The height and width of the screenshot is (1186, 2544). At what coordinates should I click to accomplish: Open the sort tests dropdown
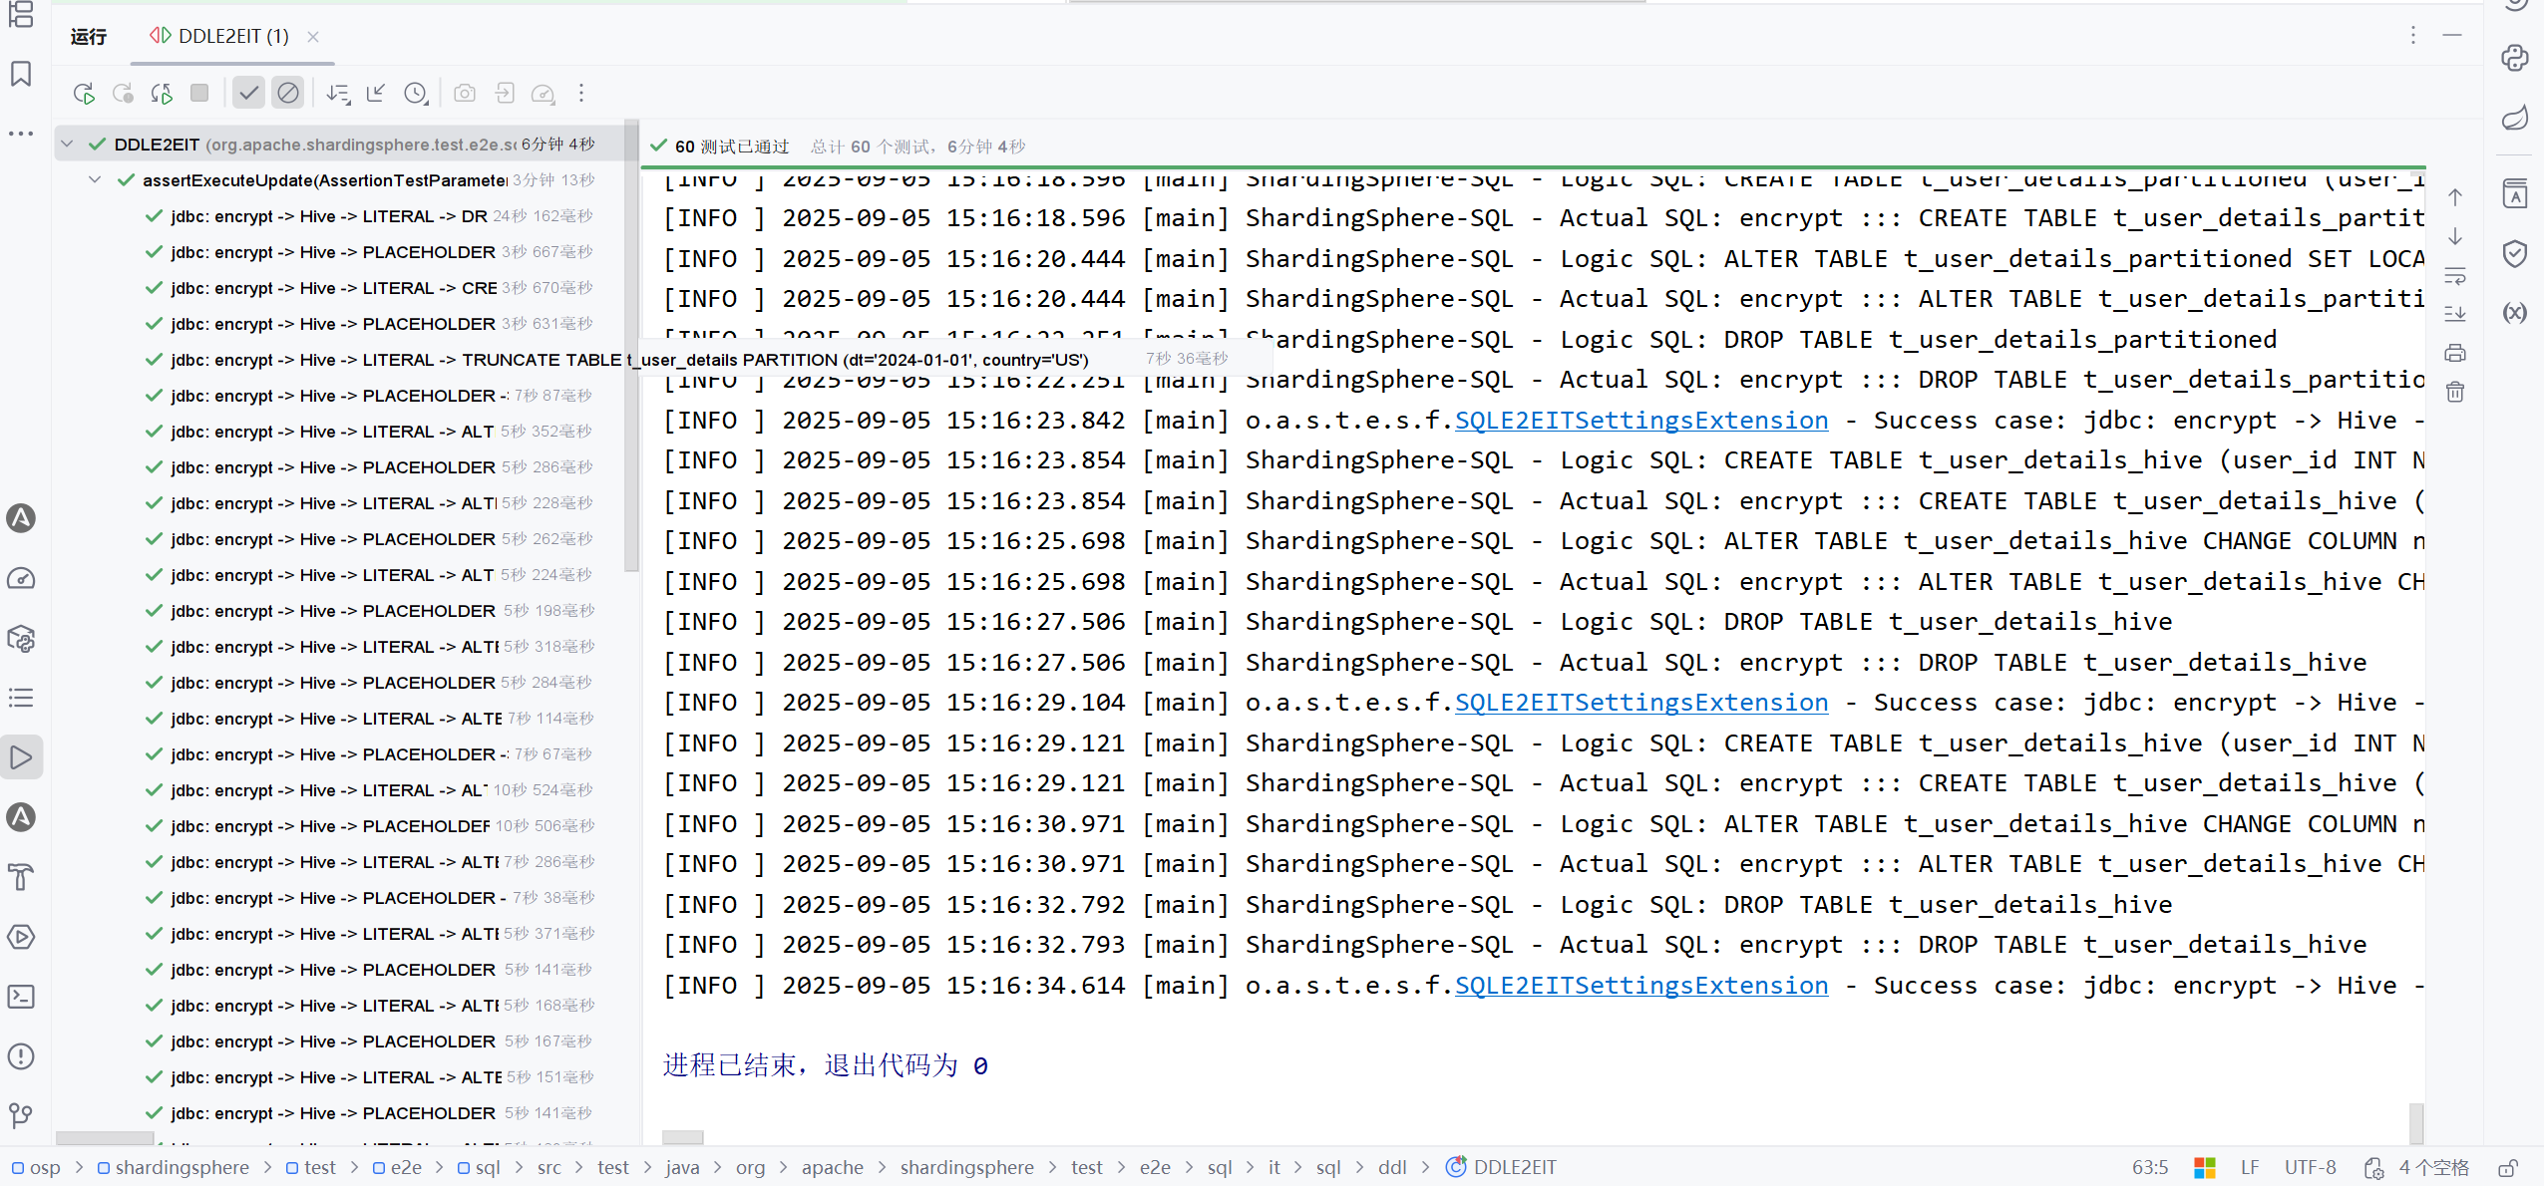[338, 94]
